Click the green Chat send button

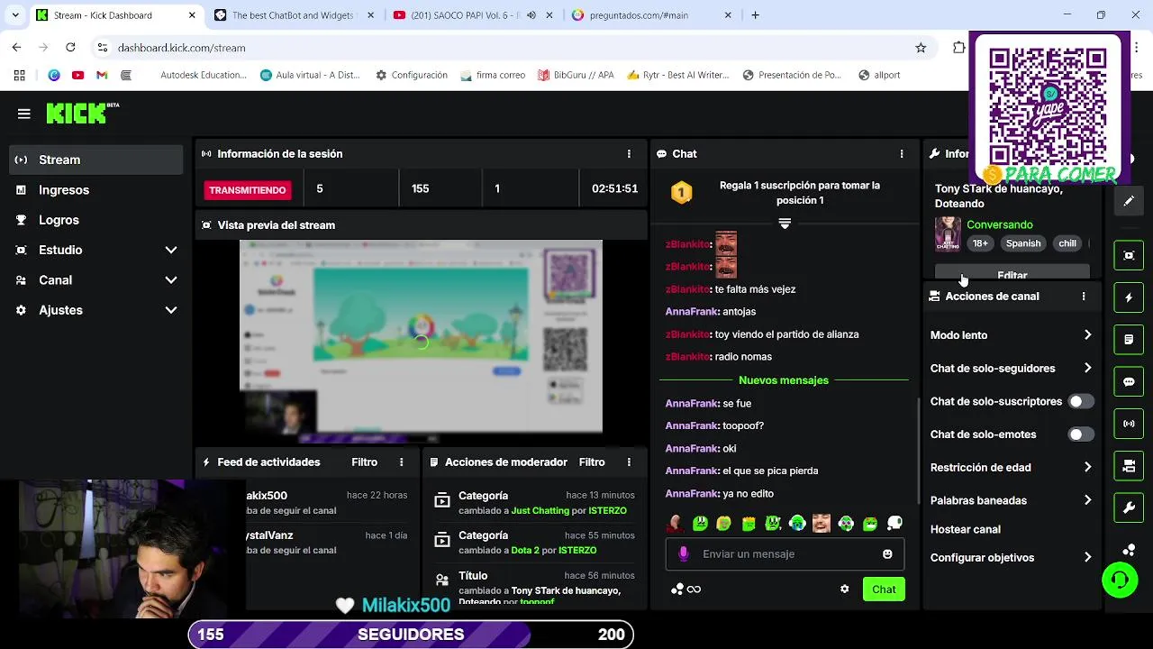point(884,590)
